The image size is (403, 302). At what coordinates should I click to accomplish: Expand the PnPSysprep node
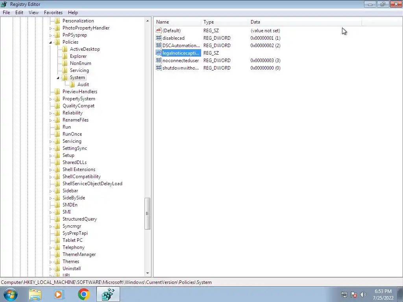tap(50, 35)
